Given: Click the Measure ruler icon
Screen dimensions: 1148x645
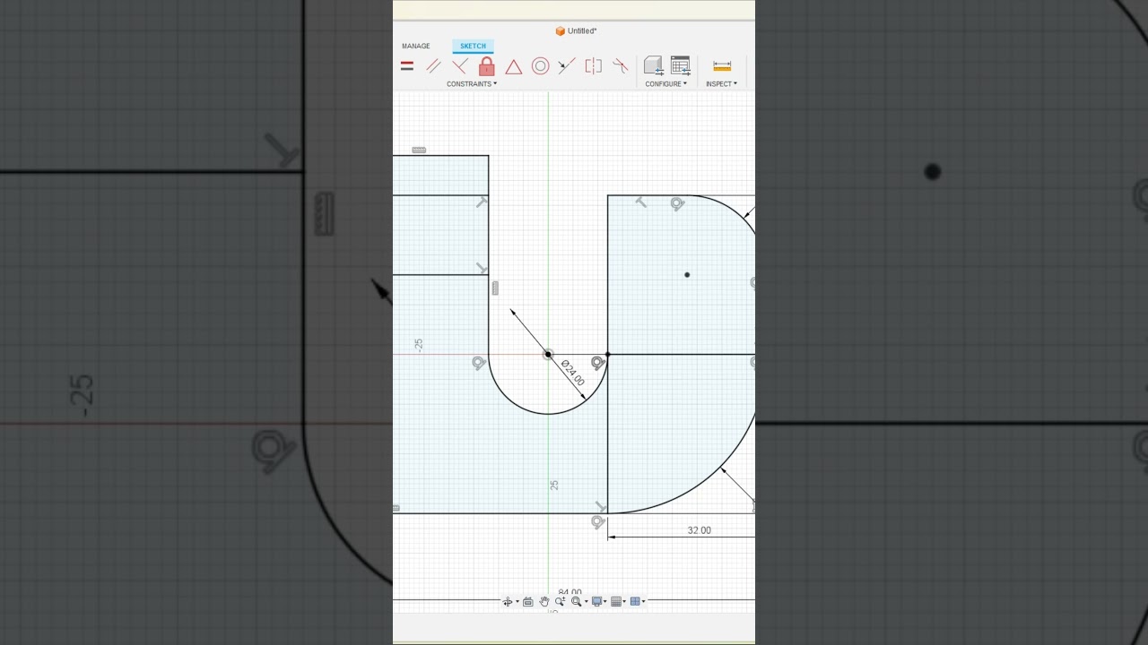Looking at the screenshot, I should [722, 66].
